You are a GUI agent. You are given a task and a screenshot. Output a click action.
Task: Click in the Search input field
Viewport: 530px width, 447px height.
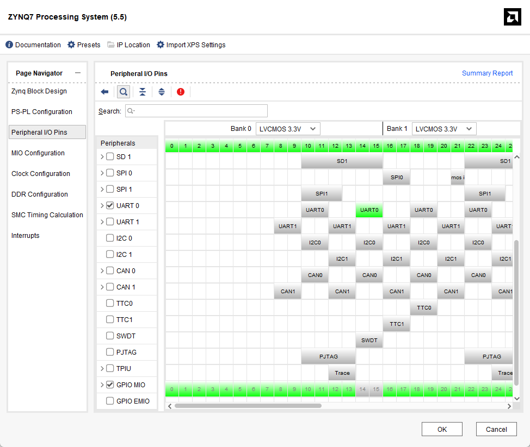click(x=196, y=111)
